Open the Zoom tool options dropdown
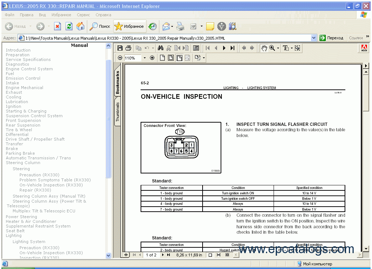Viewport: 372px width, 269px height. (x=278, y=48)
